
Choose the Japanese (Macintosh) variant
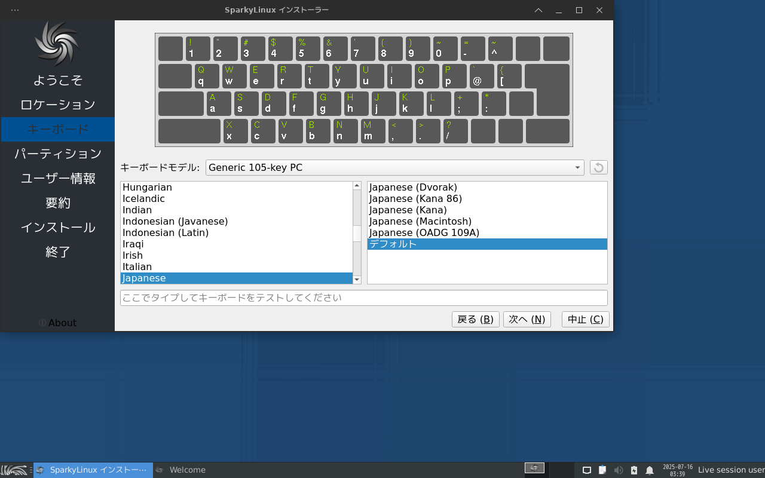(x=487, y=221)
